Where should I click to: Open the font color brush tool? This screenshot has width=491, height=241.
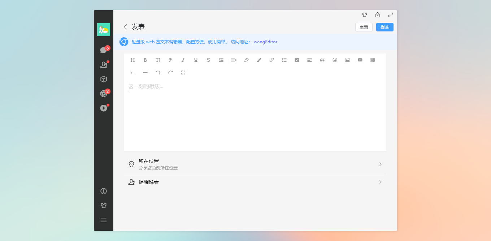259,60
